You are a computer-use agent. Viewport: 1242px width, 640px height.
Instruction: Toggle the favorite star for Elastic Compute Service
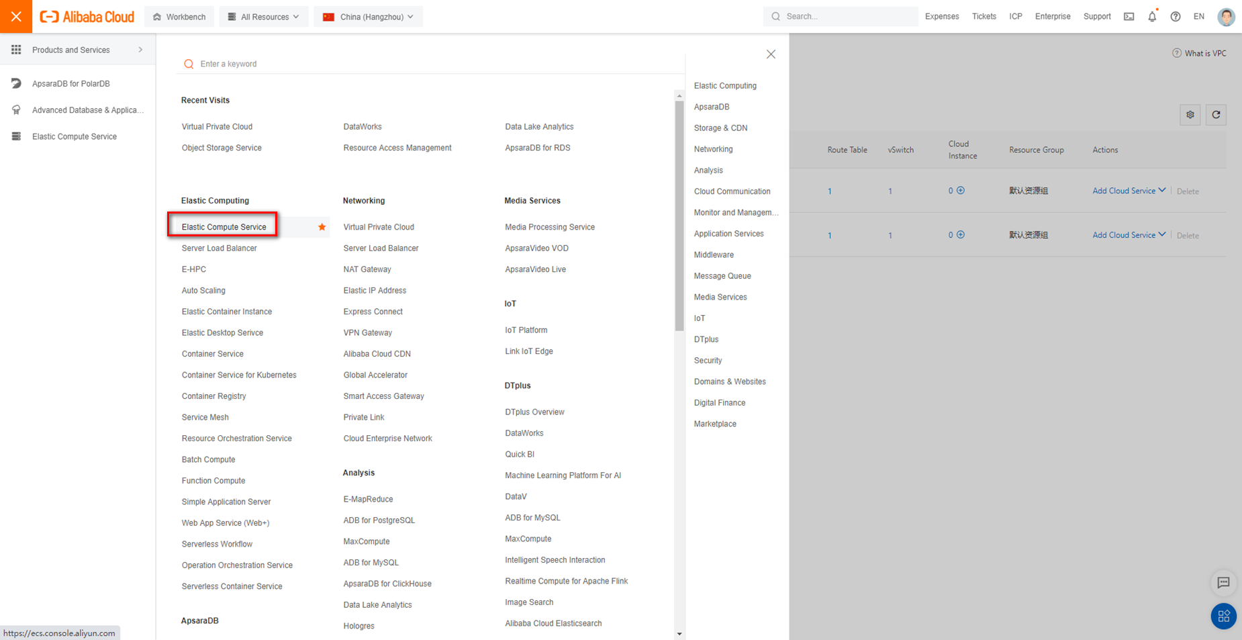pyautogui.click(x=322, y=227)
